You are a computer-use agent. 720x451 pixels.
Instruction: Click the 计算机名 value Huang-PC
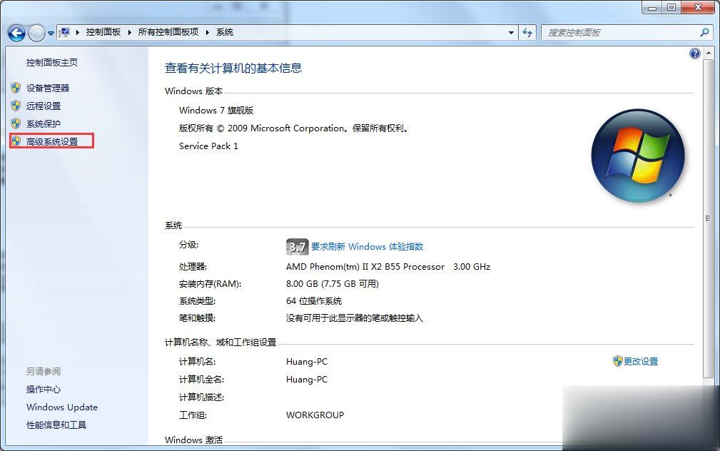[307, 362]
